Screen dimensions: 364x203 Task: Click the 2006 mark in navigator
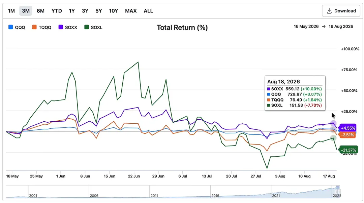pos(94,196)
